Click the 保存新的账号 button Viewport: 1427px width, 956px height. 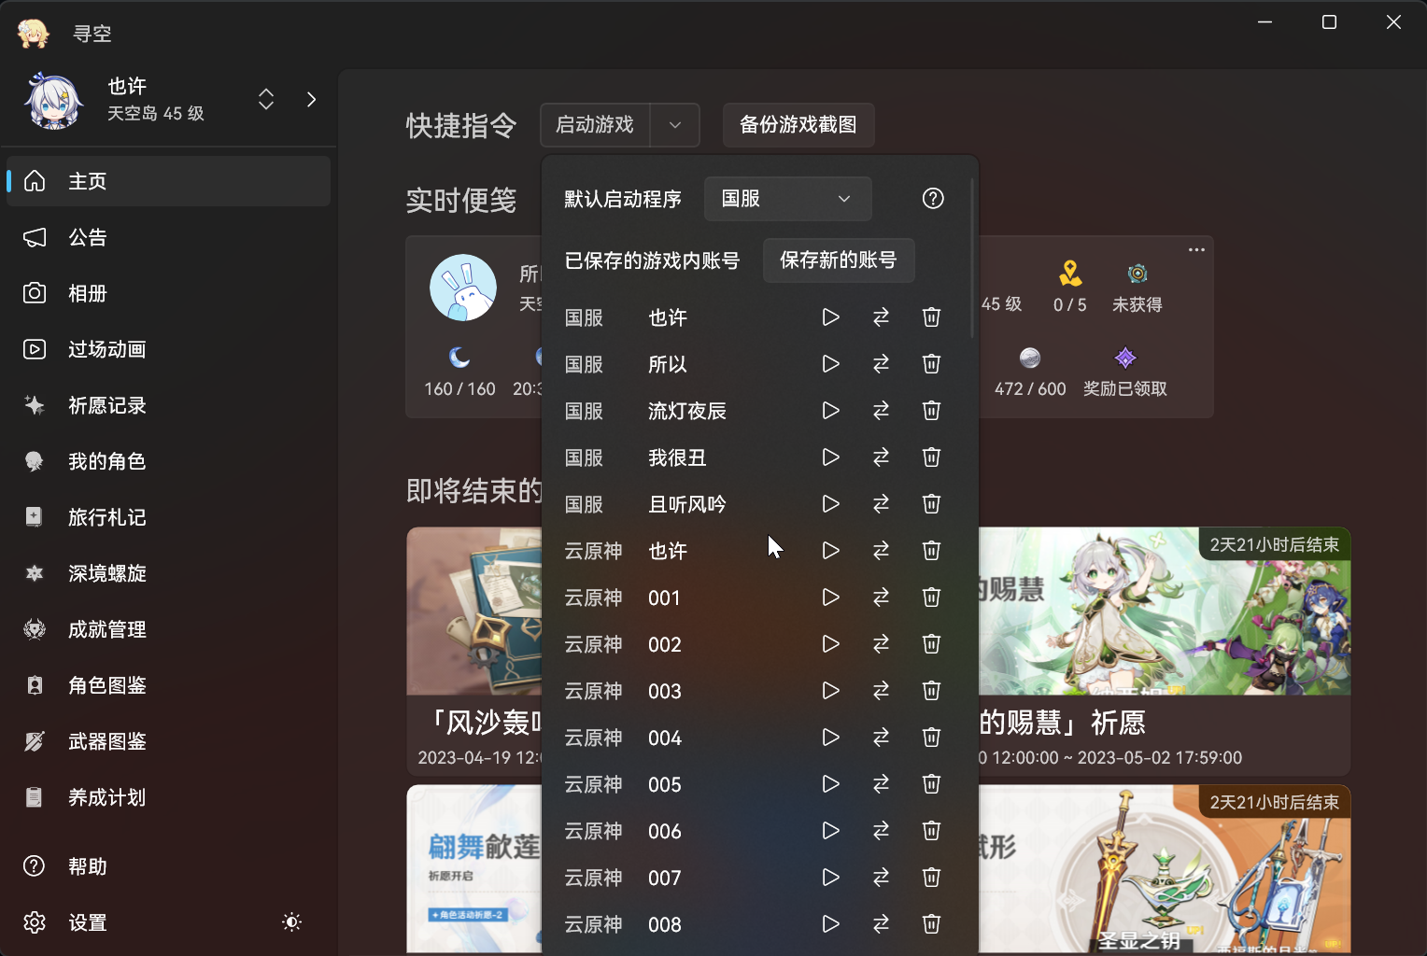coord(839,260)
